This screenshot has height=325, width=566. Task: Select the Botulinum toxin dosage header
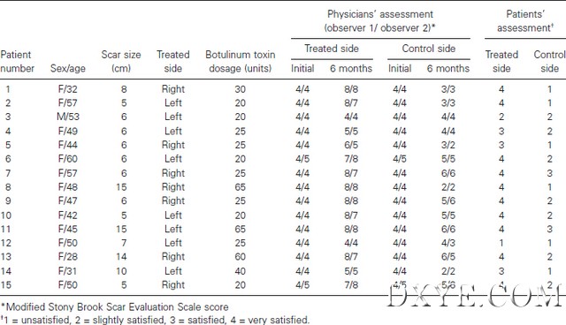click(x=240, y=62)
